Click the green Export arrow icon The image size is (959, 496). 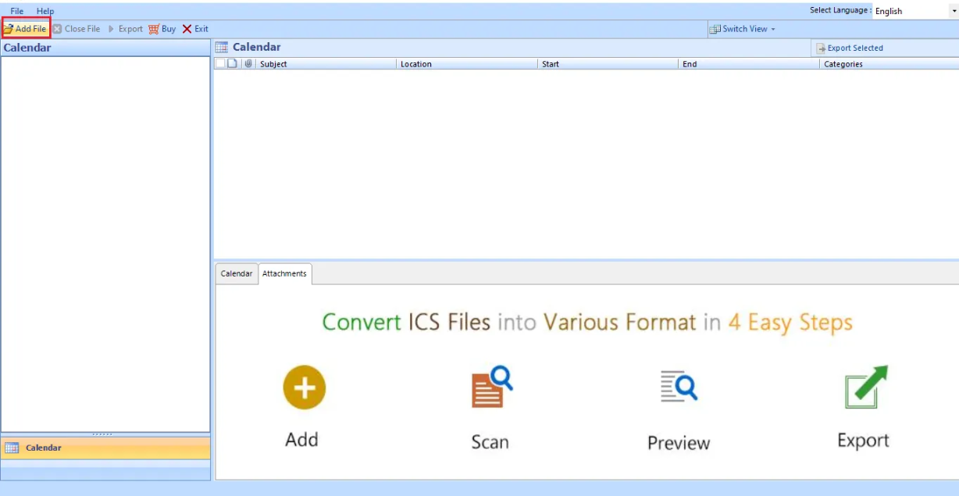pyautogui.click(x=865, y=387)
